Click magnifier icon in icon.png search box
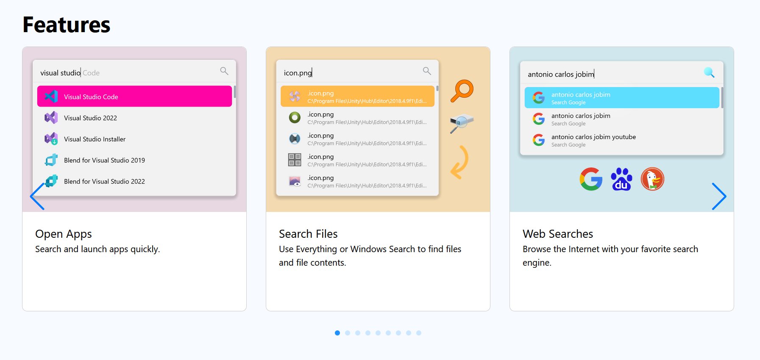The height and width of the screenshot is (360, 760). point(427,71)
